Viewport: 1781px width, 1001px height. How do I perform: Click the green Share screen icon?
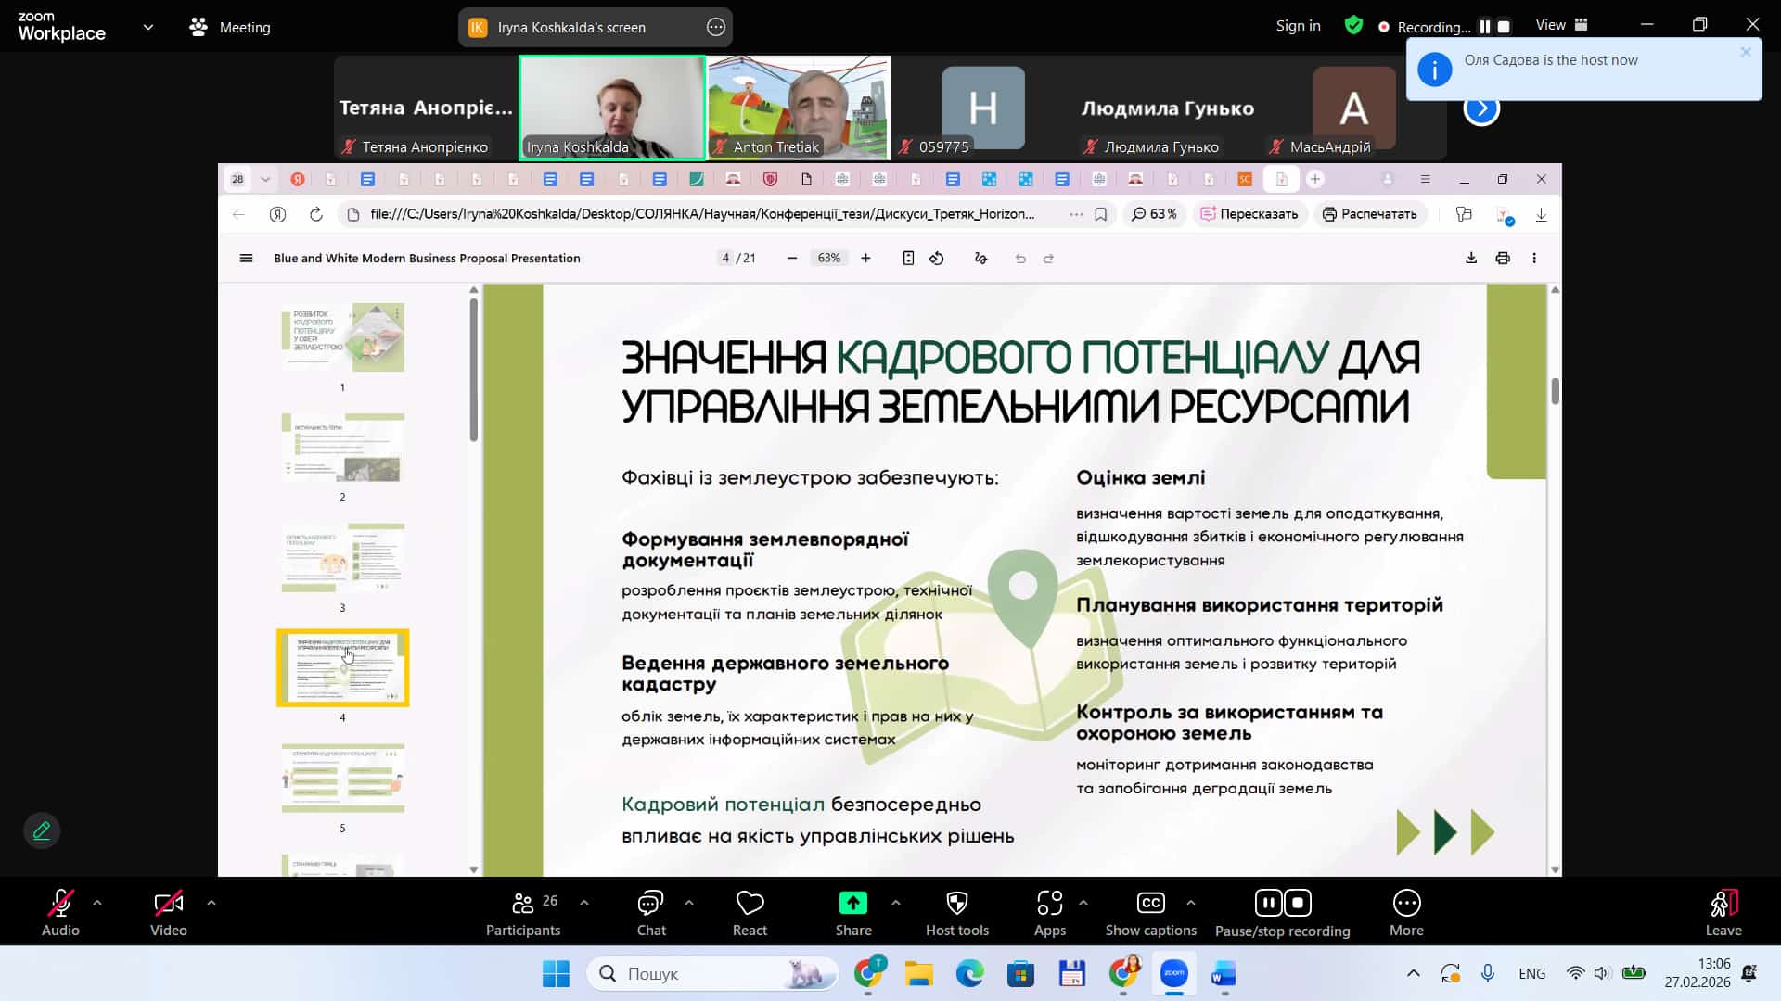(852, 903)
